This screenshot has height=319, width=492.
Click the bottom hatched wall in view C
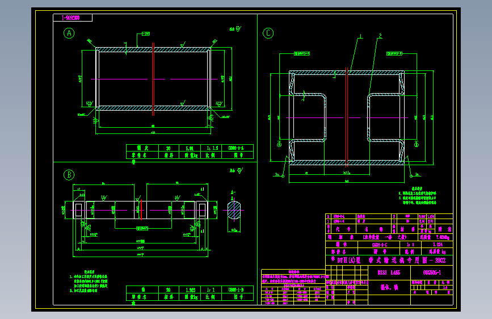[347, 163]
